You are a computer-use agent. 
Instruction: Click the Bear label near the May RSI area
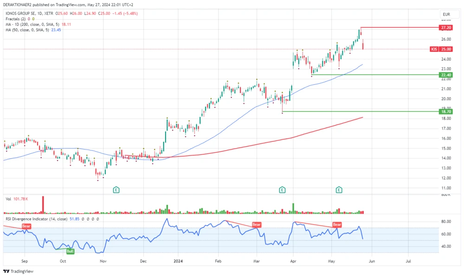point(337,225)
